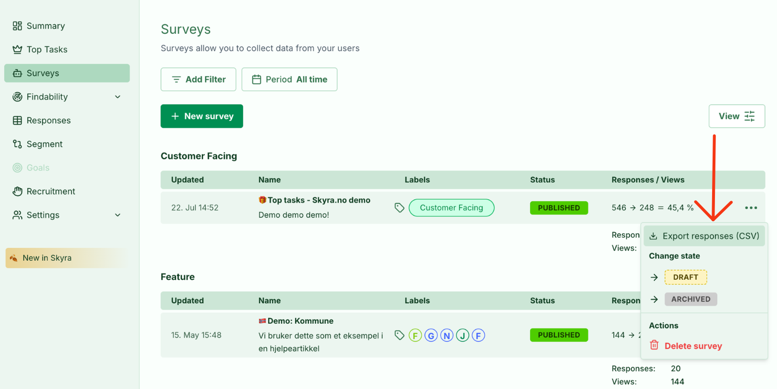
Task: Click the Settings users icon
Action: [17, 215]
